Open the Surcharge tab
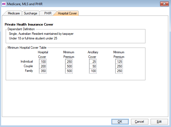 point(30,13)
